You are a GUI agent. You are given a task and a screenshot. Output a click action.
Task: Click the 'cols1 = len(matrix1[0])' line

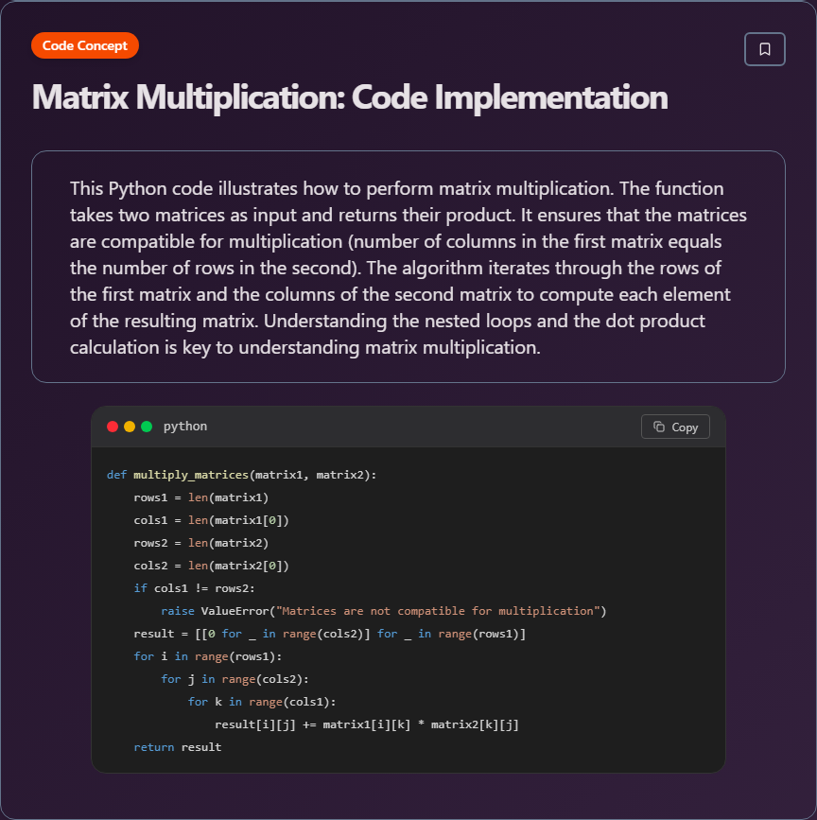pyautogui.click(x=211, y=520)
